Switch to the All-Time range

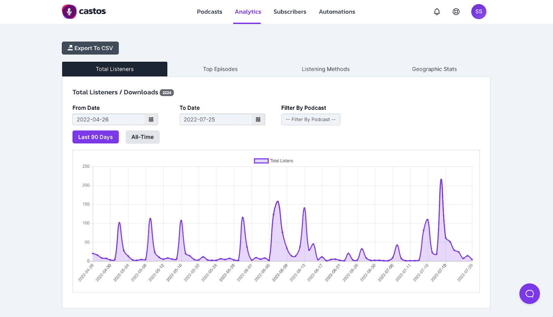(x=142, y=137)
